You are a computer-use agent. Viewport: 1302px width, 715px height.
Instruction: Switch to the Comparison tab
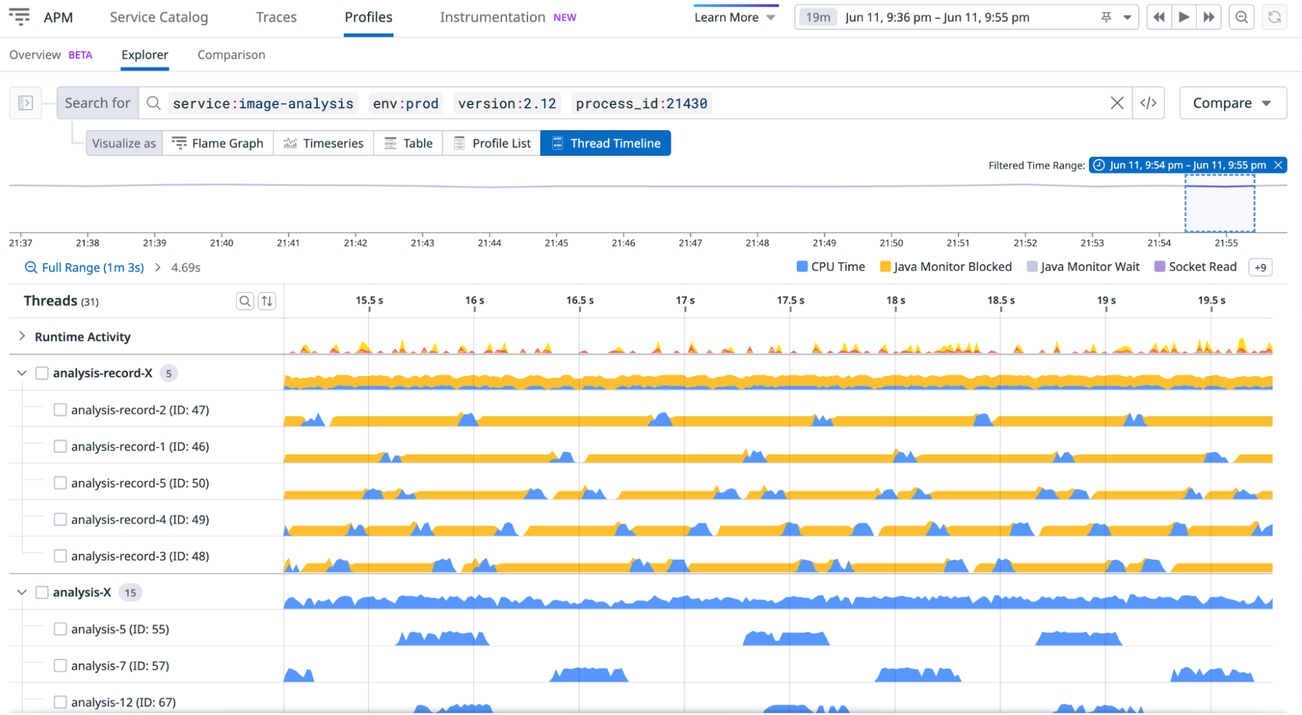coord(231,55)
